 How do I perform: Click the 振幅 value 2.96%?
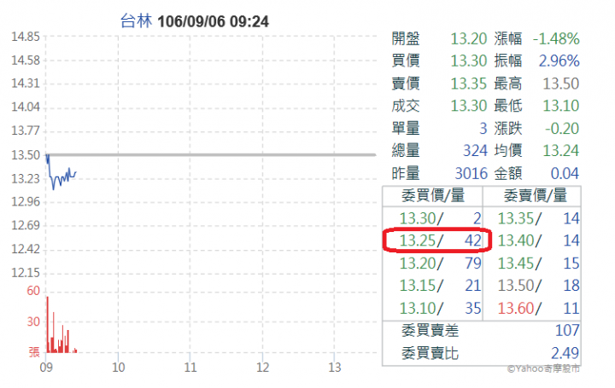tap(559, 61)
